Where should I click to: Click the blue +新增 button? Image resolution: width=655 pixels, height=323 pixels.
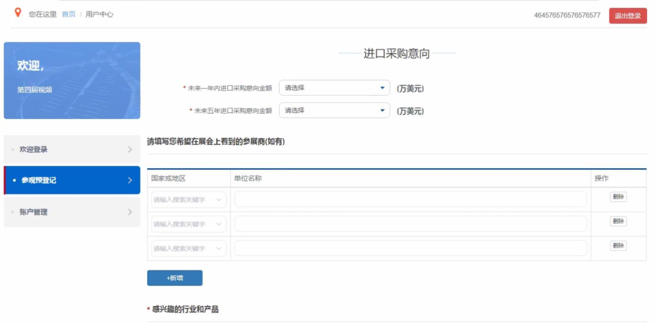(175, 278)
